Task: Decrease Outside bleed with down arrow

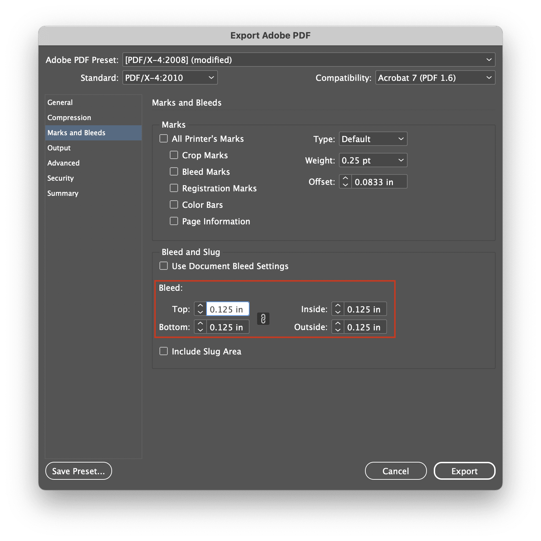Action: point(338,330)
